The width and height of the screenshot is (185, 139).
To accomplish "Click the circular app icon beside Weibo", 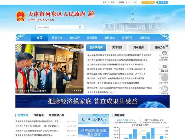I will tap(135, 2).
